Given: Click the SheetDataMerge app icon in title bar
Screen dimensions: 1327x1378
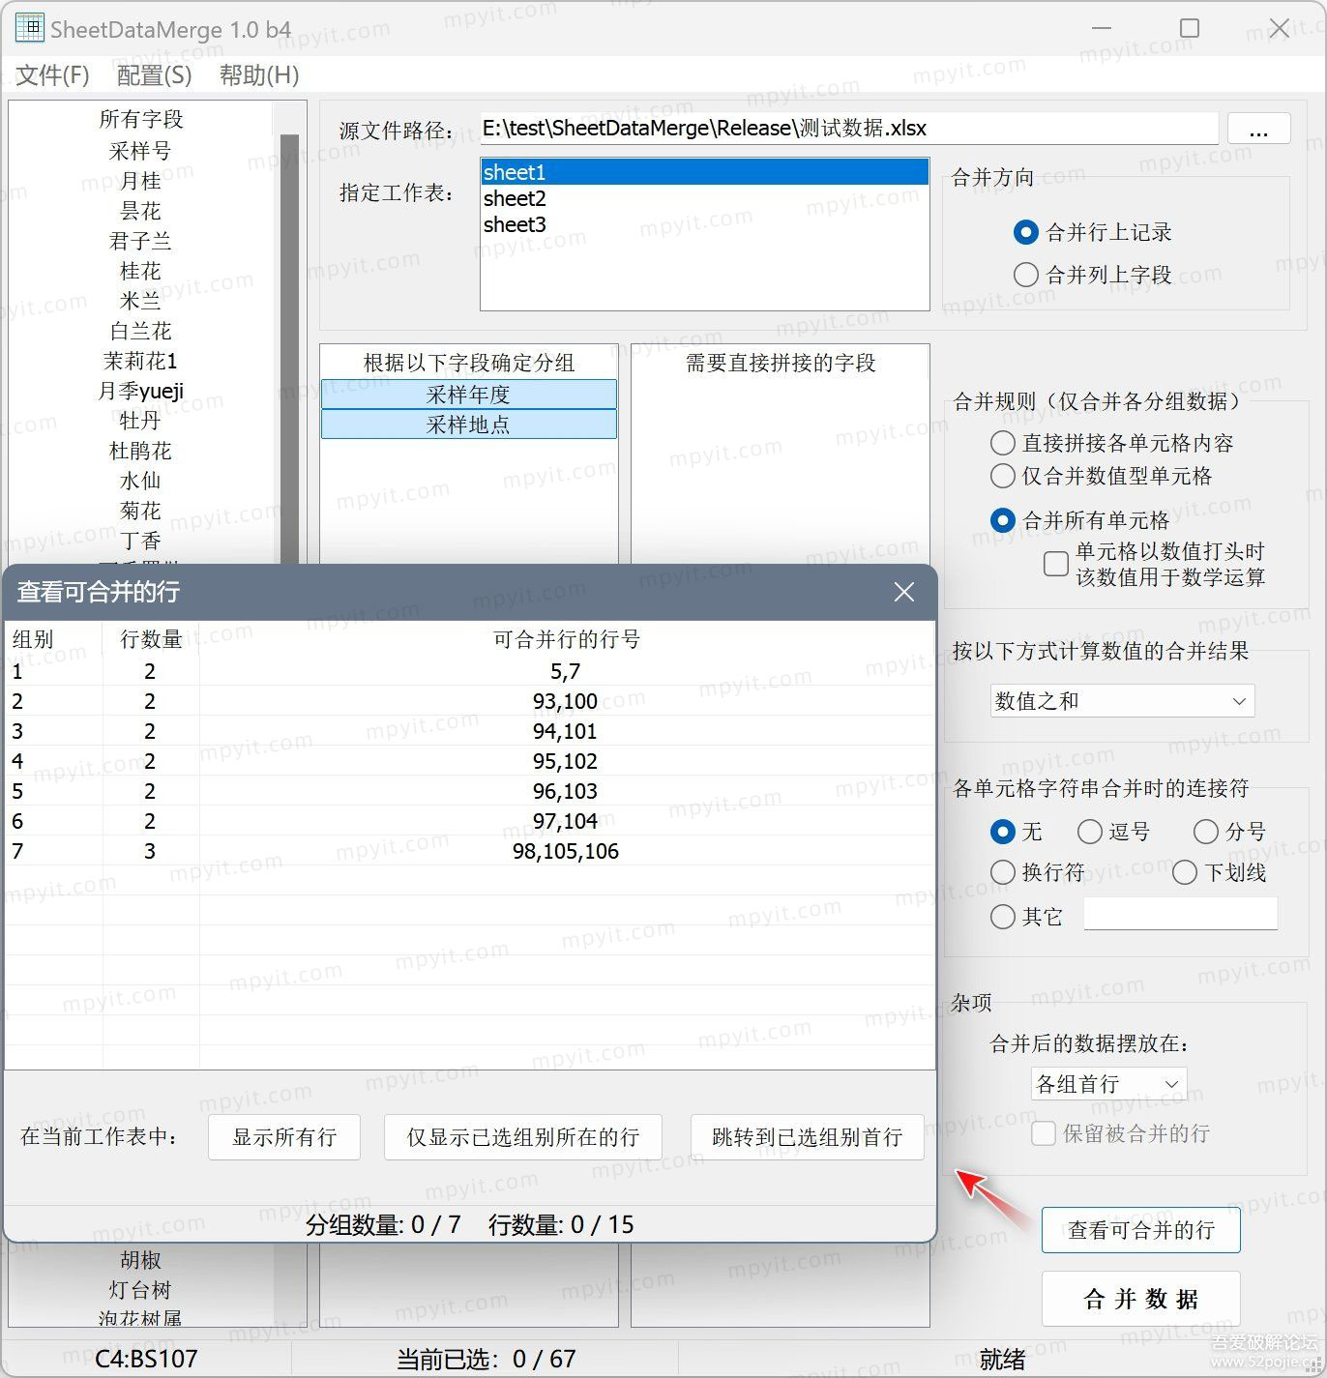Looking at the screenshot, I should [29, 29].
